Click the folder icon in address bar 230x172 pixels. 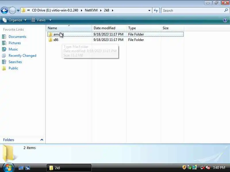click(x=23, y=10)
